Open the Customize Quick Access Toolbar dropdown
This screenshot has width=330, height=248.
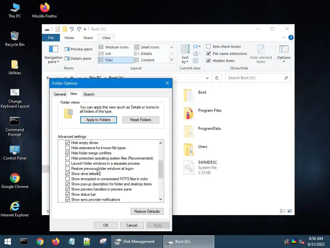click(x=85, y=29)
